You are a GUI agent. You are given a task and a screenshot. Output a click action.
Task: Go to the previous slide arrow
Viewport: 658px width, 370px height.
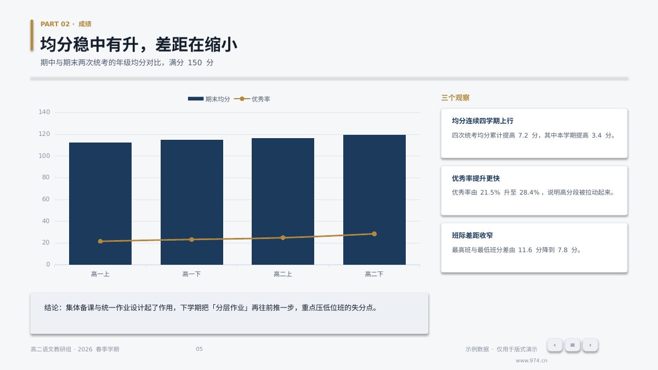[x=555, y=345]
